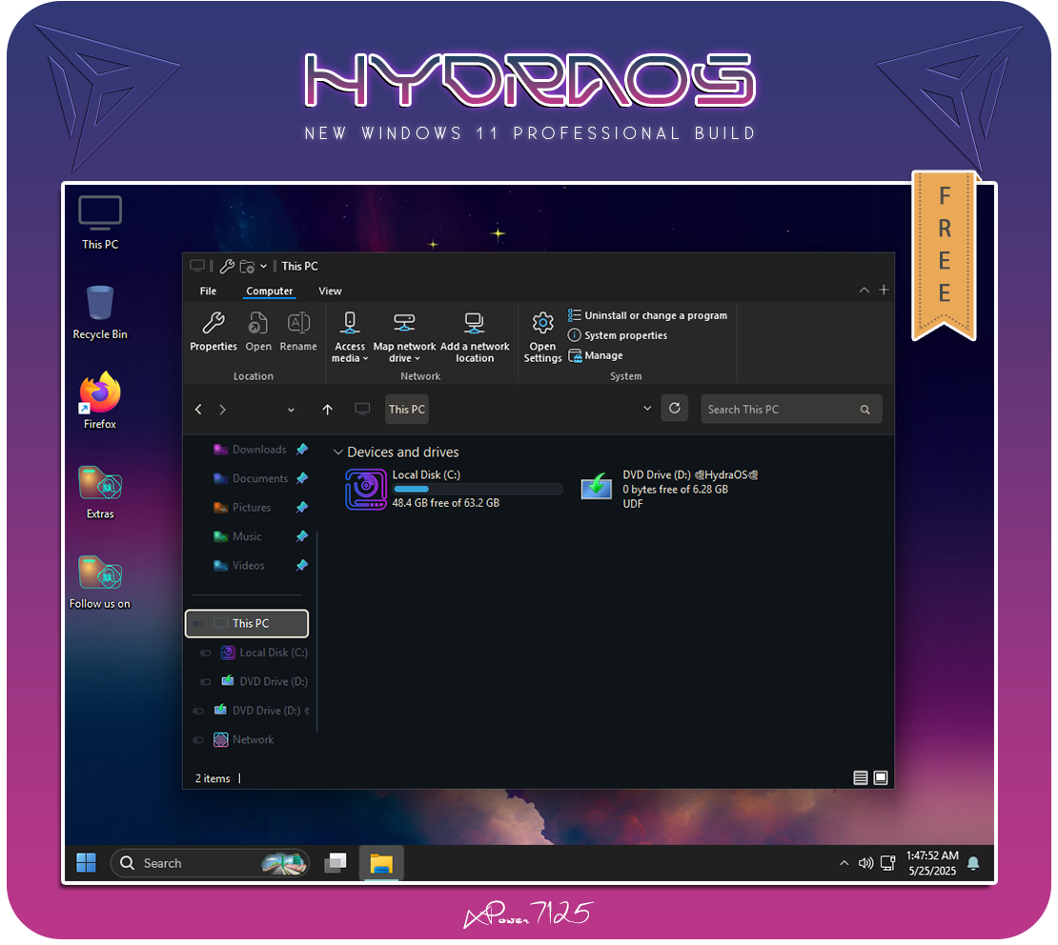Screen dimensions: 1058x945
Task: Go forward with the right arrow
Action: click(x=223, y=410)
